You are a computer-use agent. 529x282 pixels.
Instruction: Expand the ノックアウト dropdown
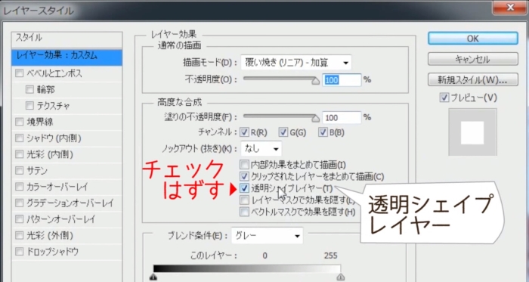tap(261, 148)
